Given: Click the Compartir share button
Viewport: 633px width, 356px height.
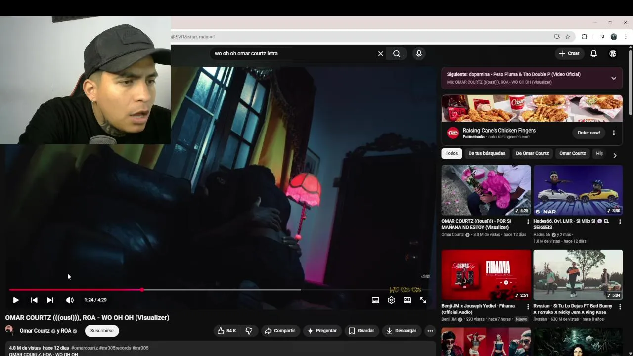Looking at the screenshot, I should click(x=279, y=331).
